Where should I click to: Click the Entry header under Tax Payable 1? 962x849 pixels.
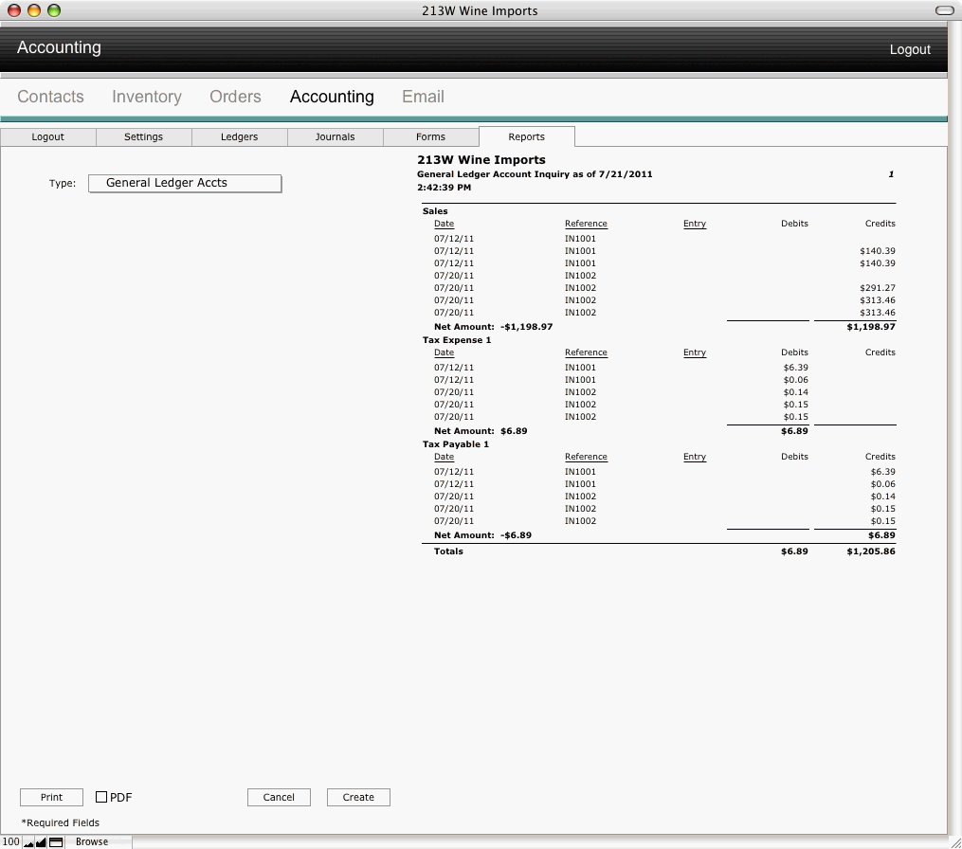click(695, 457)
